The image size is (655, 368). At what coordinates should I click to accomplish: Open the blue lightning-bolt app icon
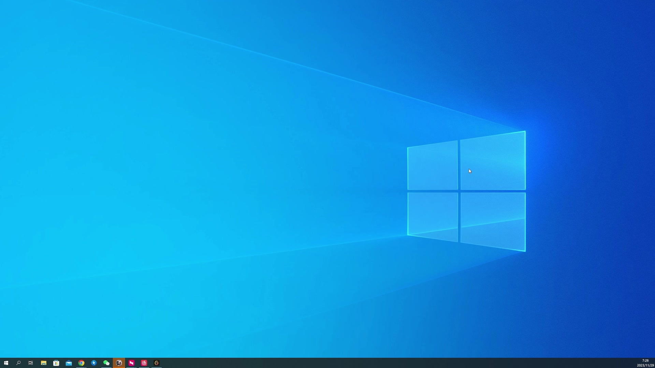pyautogui.click(x=94, y=363)
